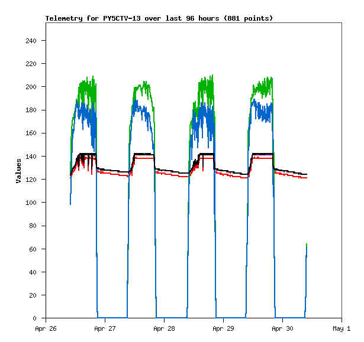Select the Apr 28 x-axis date label

164,328
